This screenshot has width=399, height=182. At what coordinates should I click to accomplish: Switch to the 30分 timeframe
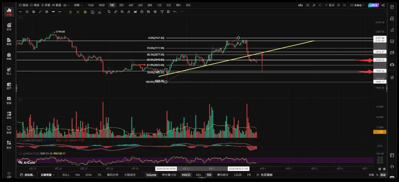tap(102, 5)
